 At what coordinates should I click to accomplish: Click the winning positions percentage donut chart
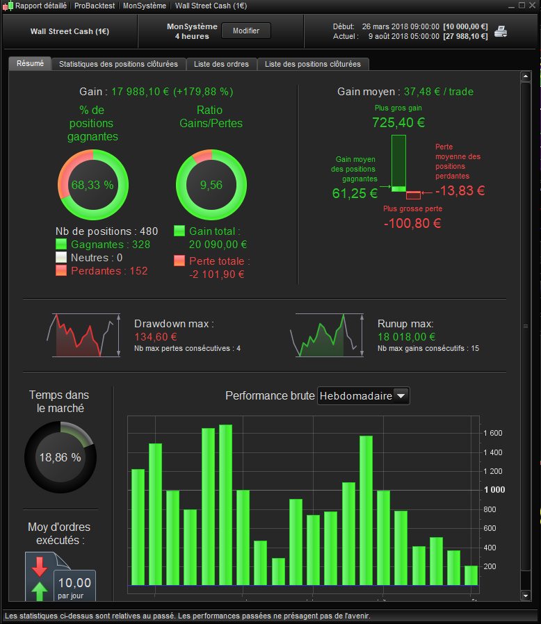(92, 185)
